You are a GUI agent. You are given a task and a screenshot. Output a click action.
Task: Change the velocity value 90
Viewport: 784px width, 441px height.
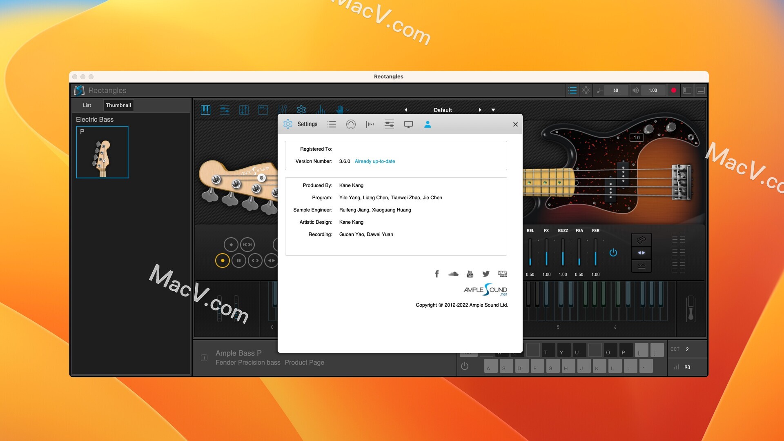pyautogui.click(x=687, y=367)
